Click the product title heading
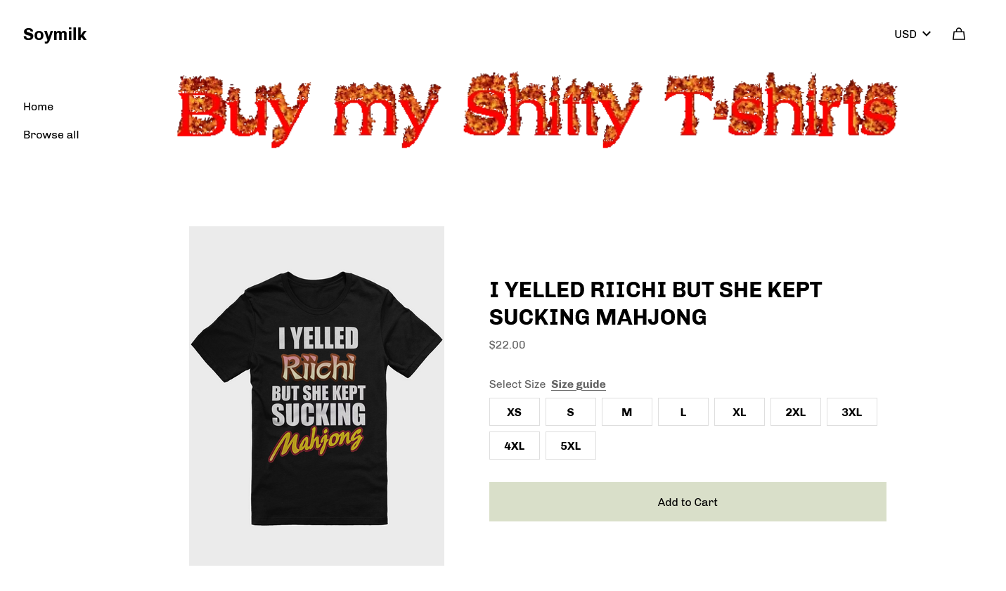This screenshot has width=1006, height=591. pyautogui.click(x=655, y=304)
